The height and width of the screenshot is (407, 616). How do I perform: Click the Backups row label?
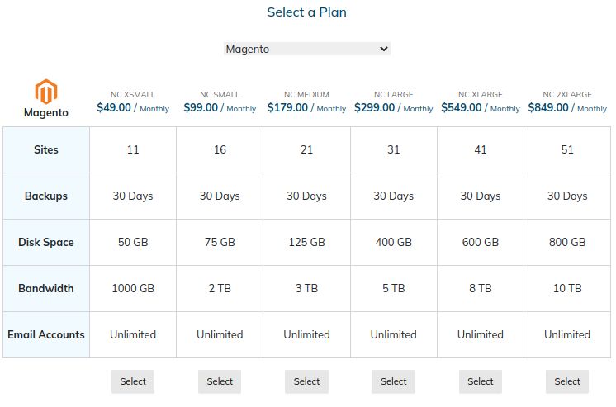click(46, 196)
